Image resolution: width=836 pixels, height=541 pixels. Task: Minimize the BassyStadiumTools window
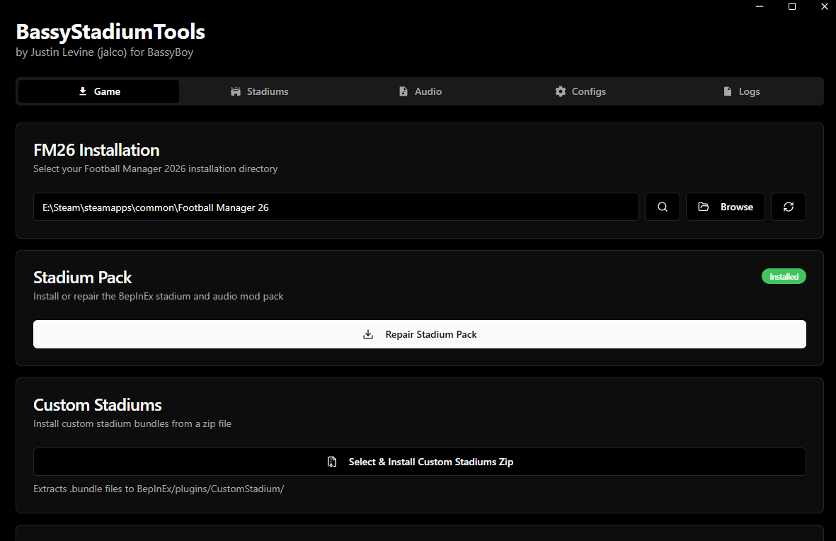click(x=760, y=6)
